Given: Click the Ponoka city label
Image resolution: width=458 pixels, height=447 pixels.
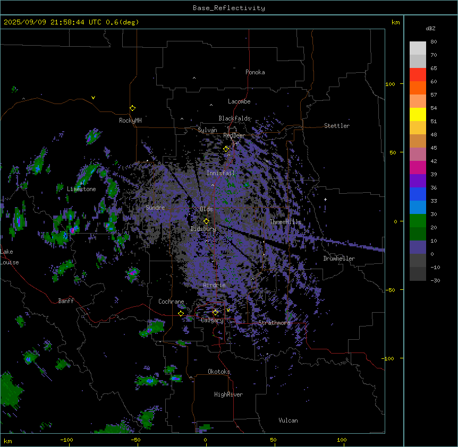Looking at the screenshot, I should tap(255, 72).
